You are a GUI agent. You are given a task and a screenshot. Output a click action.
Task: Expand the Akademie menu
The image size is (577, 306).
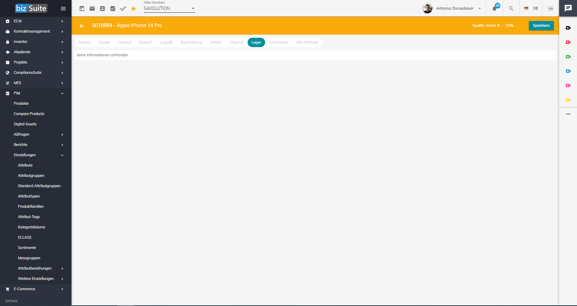coord(36,52)
